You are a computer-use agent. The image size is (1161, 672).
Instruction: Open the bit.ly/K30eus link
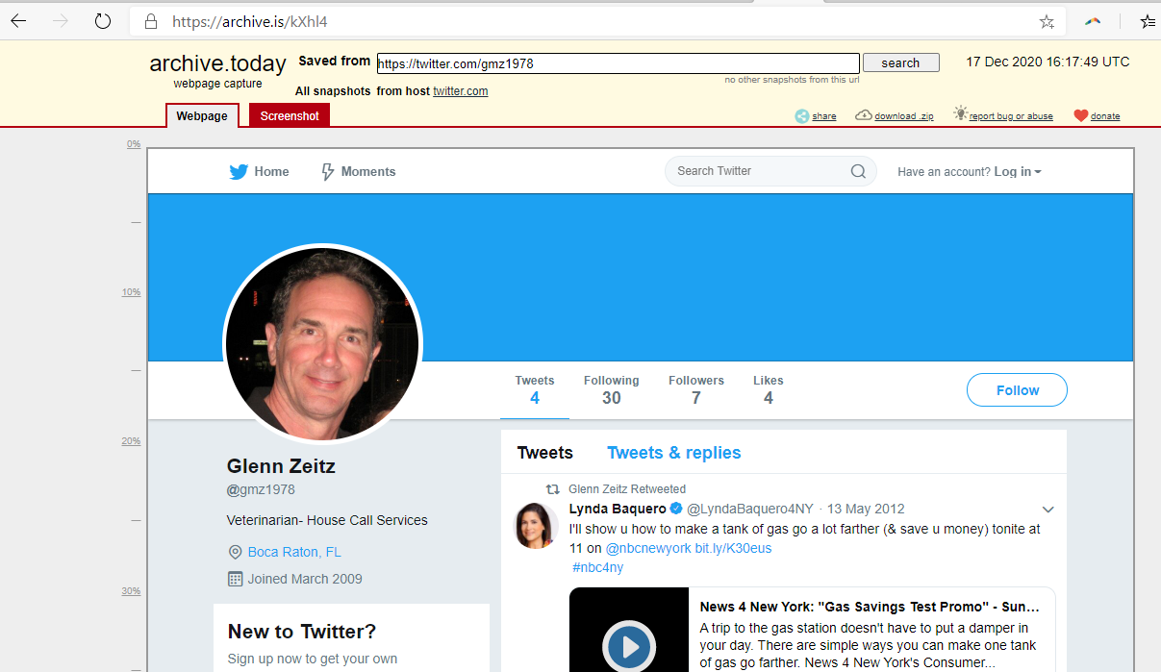click(x=733, y=548)
